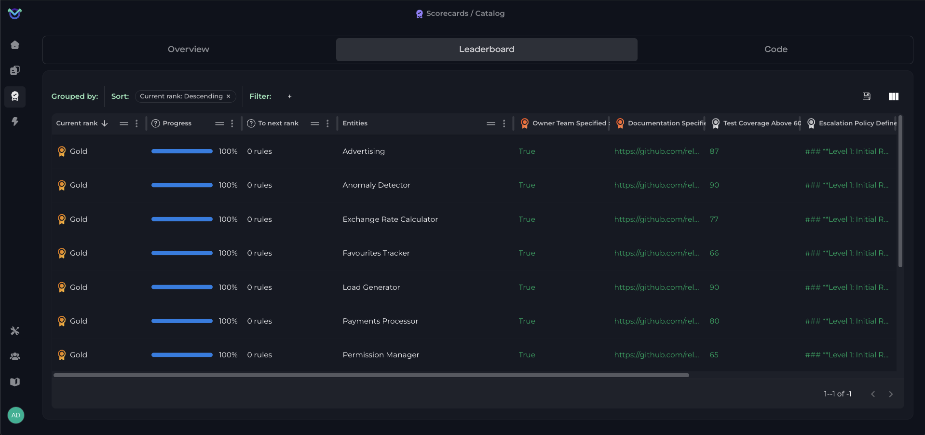The image size is (925, 435).
Task: Click the horizontal scrollbar below the table
Action: coord(371,375)
